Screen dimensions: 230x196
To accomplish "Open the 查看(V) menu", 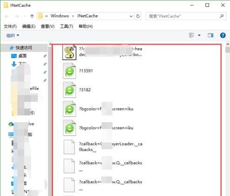I will (47, 26).
